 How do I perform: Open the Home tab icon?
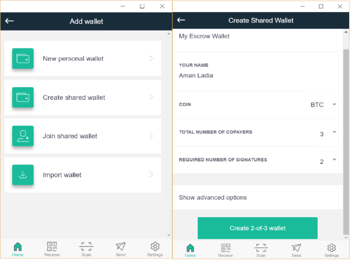click(17, 247)
